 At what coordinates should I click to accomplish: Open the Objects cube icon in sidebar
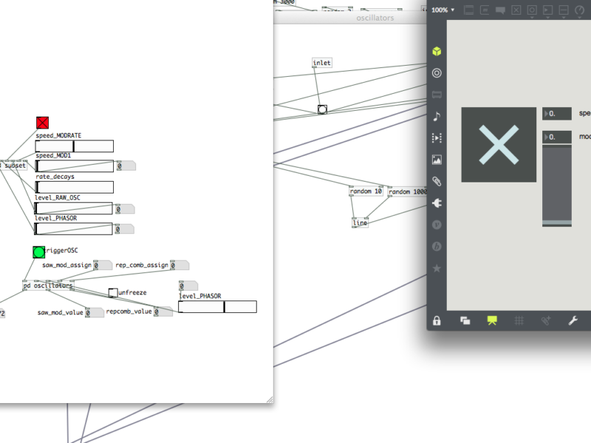tap(437, 52)
